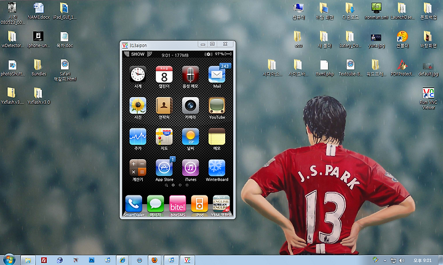Select the photoShutt desktop file
This screenshot has height=265, width=443.
pyautogui.click(x=12, y=68)
